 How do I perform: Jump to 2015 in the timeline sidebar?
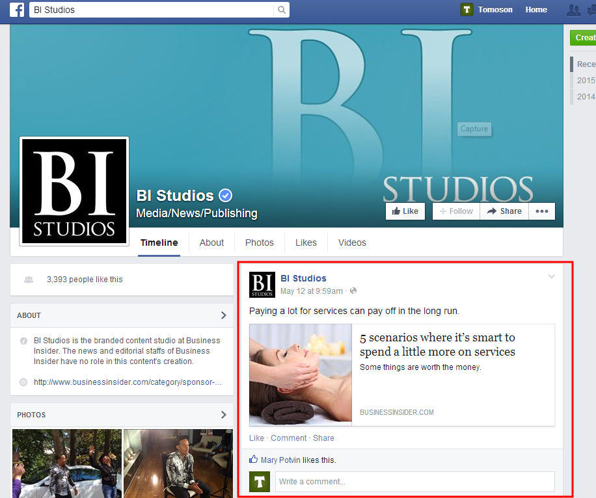coord(586,80)
